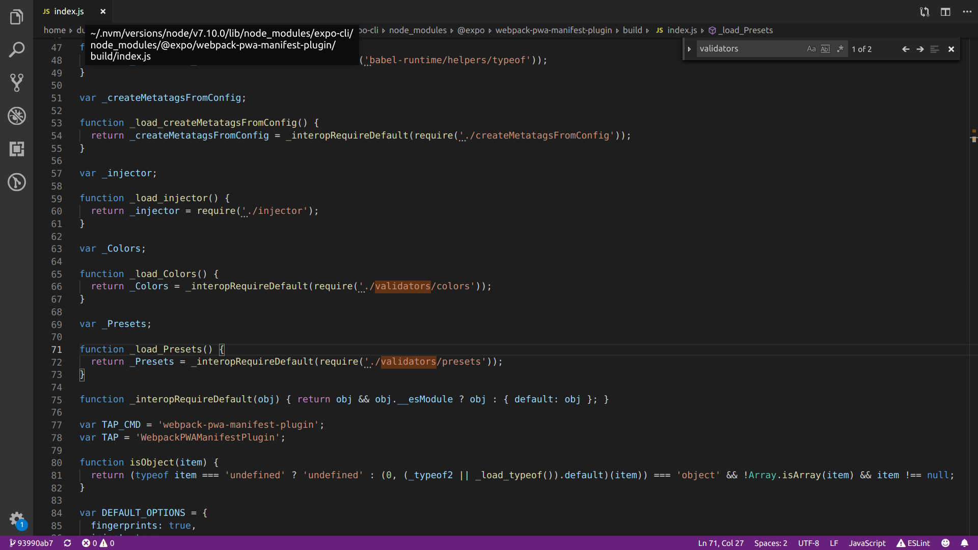Open the Source Control view
978x550 pixels.
tap(16, 82)
